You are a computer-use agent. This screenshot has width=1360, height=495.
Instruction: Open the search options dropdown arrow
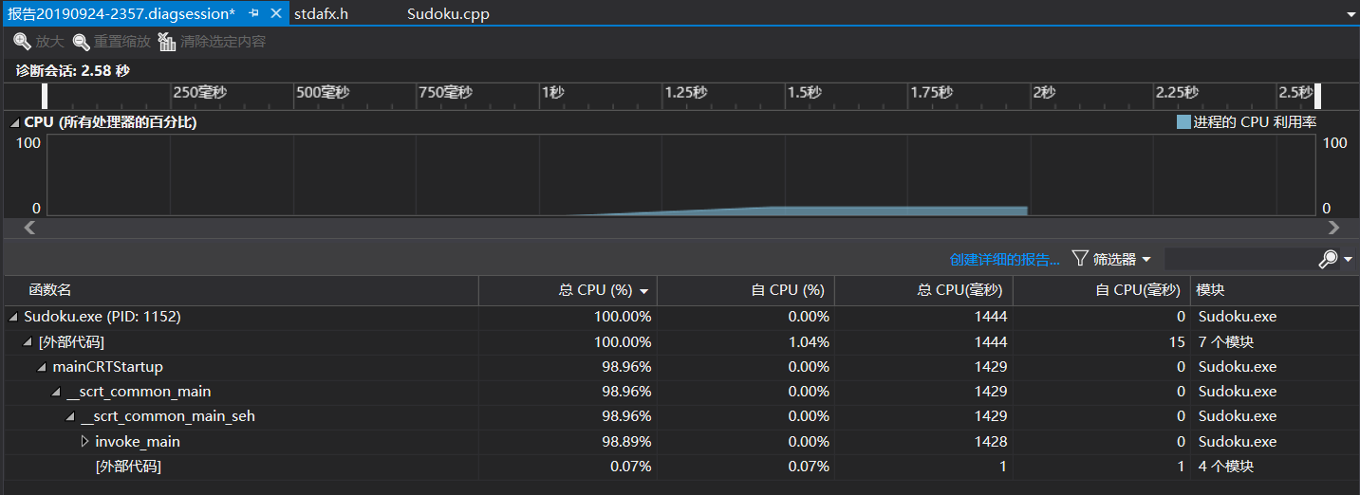coord(1348,260)
